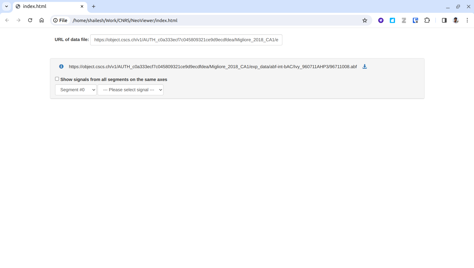Click the blue lock privacy extension icon
Screen dimensions: 474x268
tap(415, 20)
